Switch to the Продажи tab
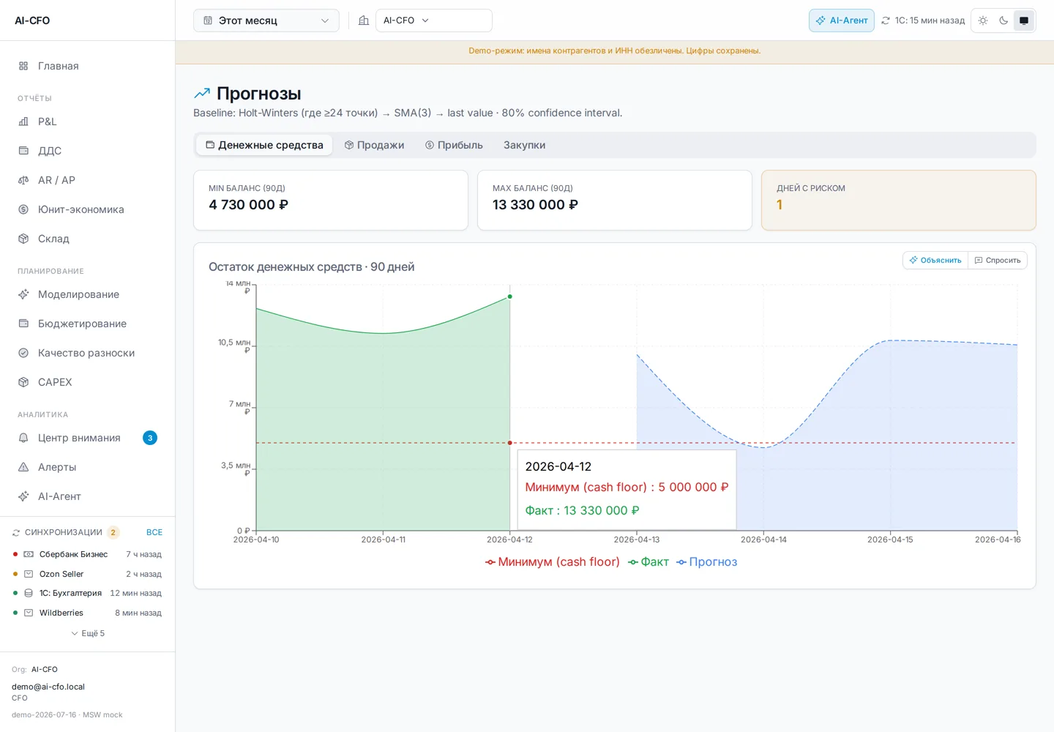The height and width of the screenshot is (732, 1054). coord(374,145)
